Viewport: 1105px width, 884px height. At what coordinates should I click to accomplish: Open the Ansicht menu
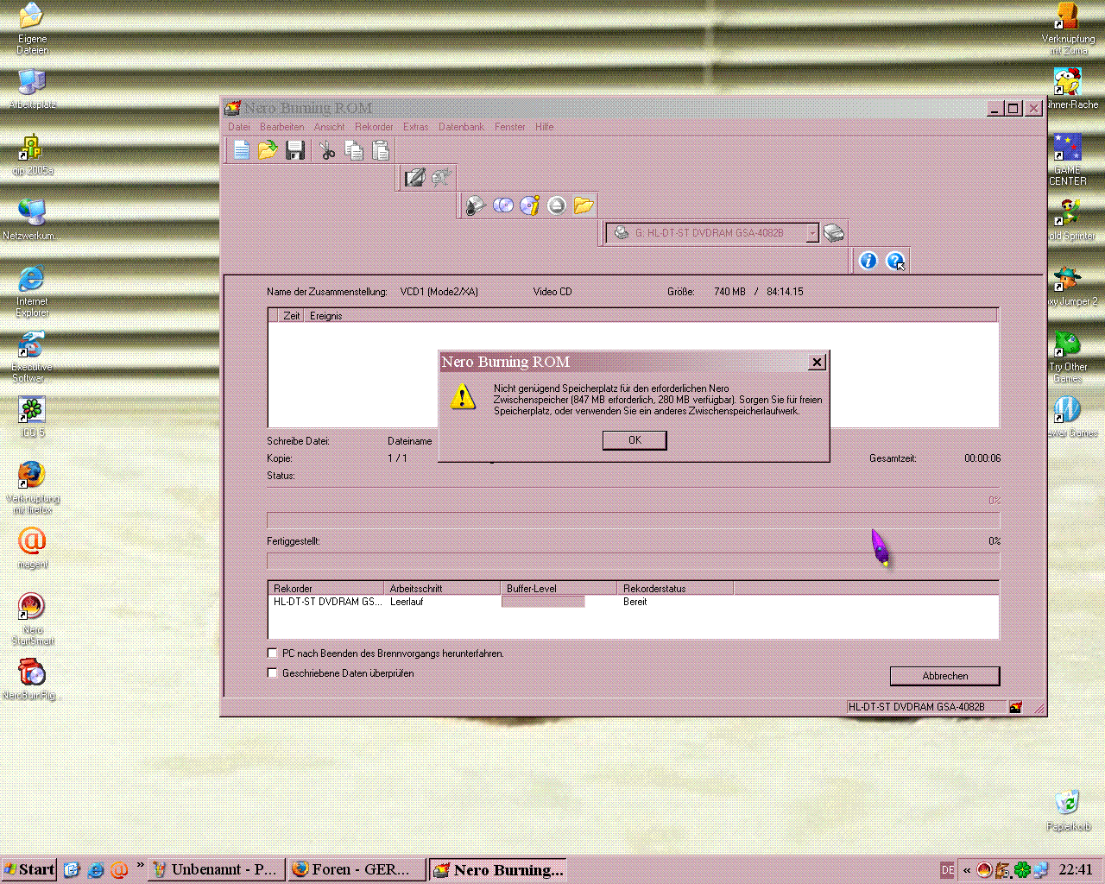click(329, 127)
